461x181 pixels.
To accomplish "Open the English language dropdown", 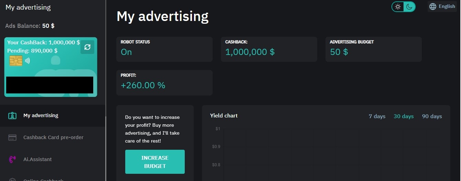I will [x=447, y=7].
